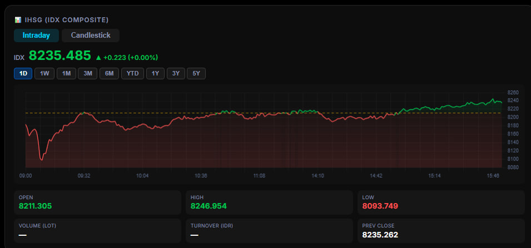Viewport: 531px width, 248px height.
Task: Switch to the Intraday tab
Action: coord(36,36)
